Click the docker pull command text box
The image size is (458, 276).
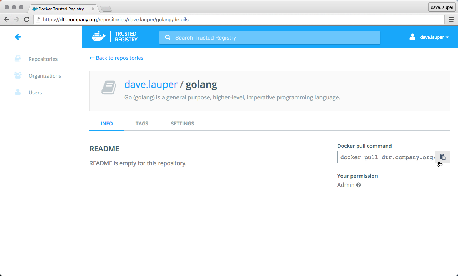pyautogui.click(x=386, y=157)
